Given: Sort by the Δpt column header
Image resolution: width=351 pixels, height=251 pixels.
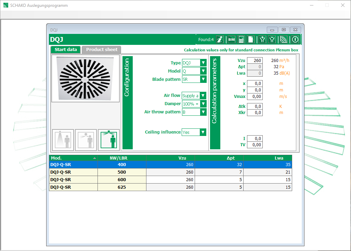Looking at the screenshot, I should point(219,158).
